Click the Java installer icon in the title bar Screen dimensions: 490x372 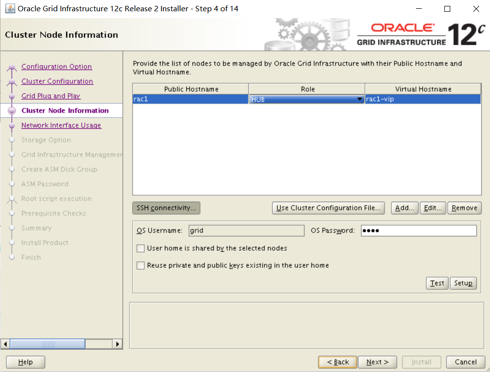pos(10,8)
